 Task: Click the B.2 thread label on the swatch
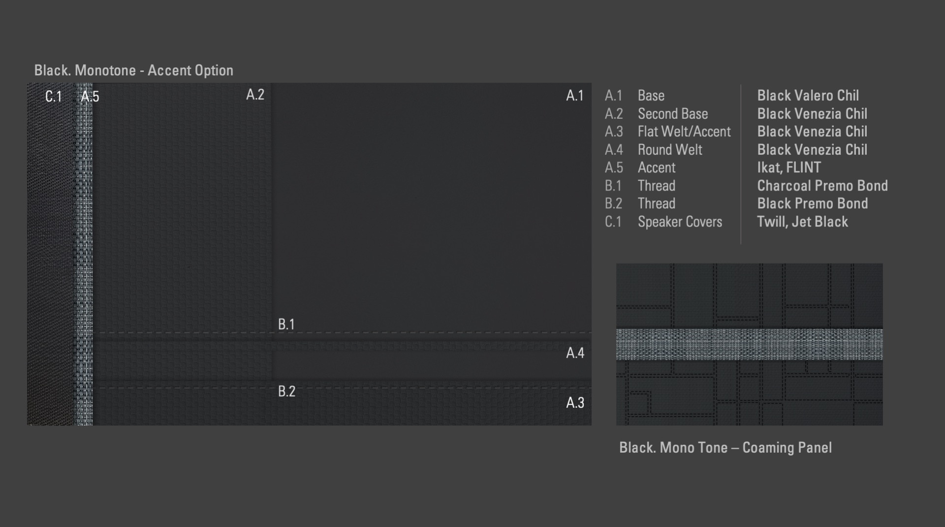tap(286, 391)
